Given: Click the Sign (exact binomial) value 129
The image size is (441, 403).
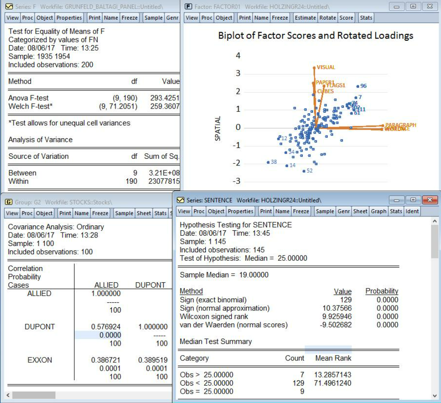Looking at the screenshot, I should click(x=346, y=300).
